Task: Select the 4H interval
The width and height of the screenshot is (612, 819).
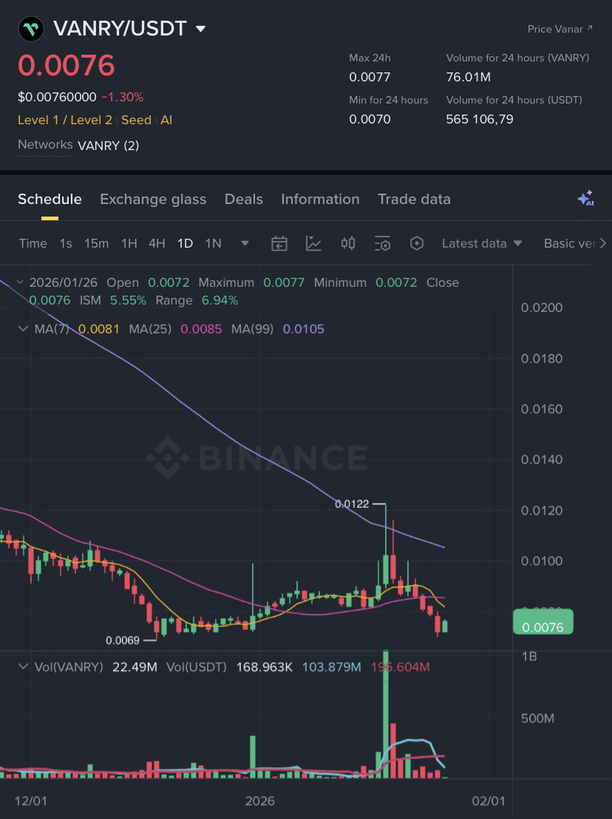Action: (157, 243)
